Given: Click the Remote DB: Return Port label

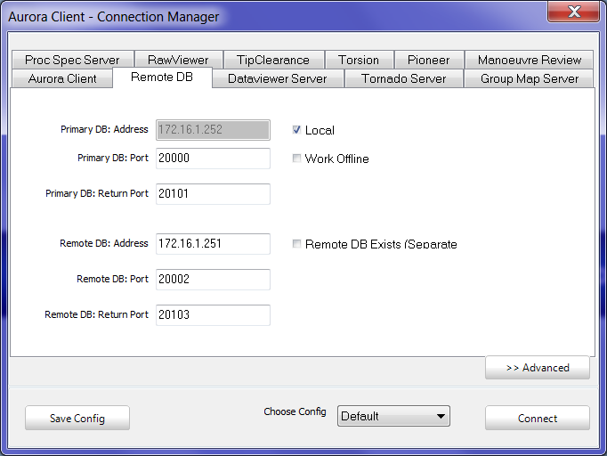Looking at the screenshot, I should [96, 314].
